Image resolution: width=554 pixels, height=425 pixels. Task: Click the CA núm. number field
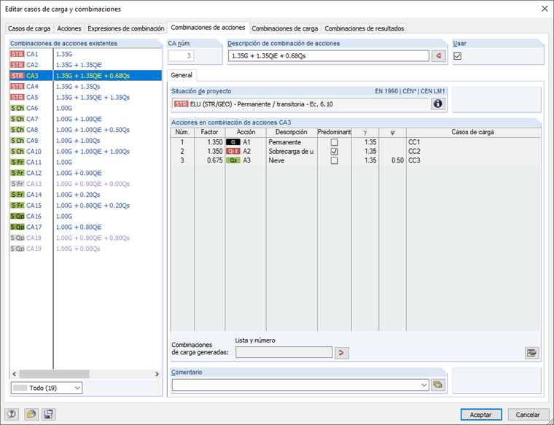[x=182, y=56]
